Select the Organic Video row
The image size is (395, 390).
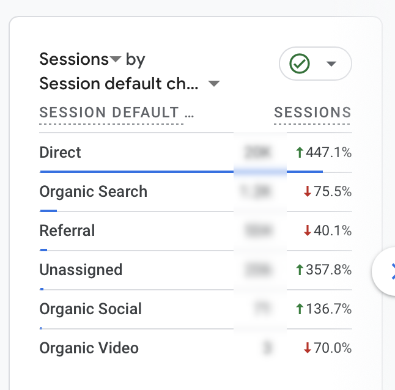89,348
